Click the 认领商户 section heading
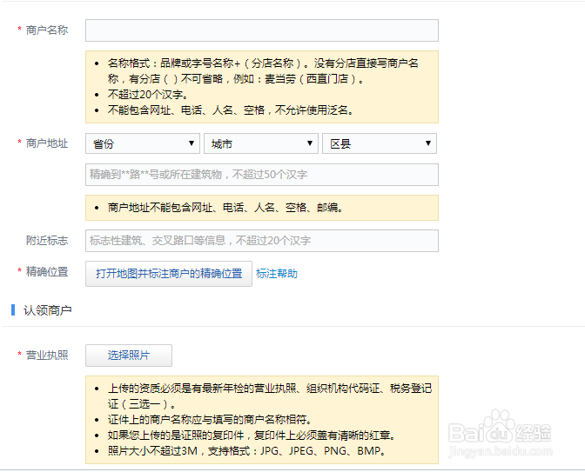This screenshot has width=585, height=472. pyautogui.click(x=47, y=310)
